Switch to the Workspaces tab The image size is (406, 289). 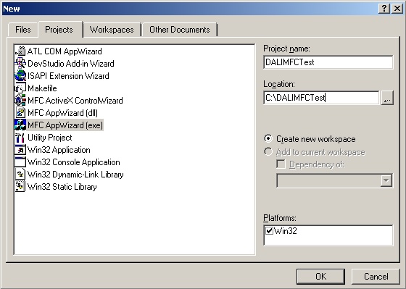(x=112, y=30)
